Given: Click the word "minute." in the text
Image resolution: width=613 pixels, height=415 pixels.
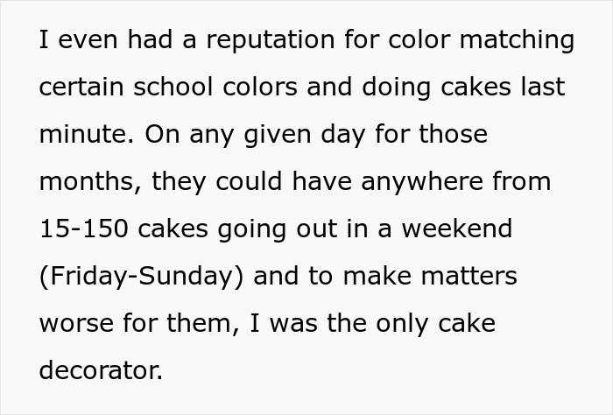Looking at the screenshot, I should 85,136.
